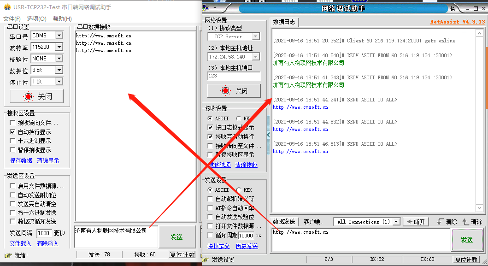Click the 历史发送 link
The width and height of the screenshot is (488, 266).
pos(247,246)
